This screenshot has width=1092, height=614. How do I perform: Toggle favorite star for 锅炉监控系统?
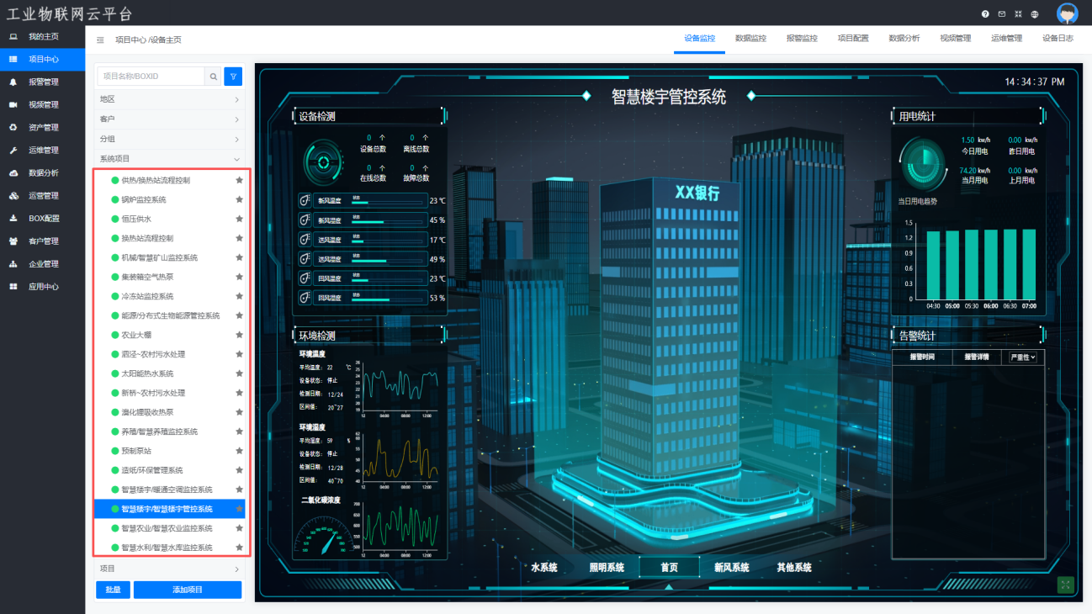(x=239, y=199)
